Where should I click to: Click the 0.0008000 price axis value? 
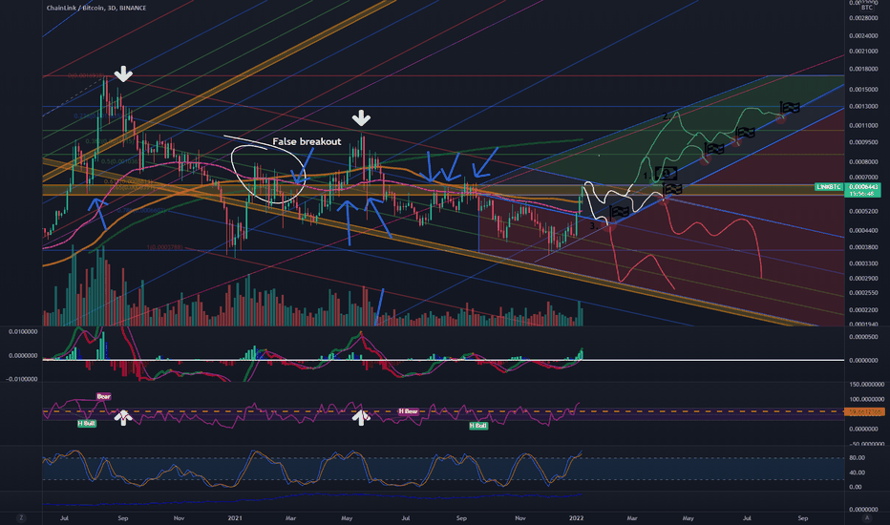click(x=863, y=161)
